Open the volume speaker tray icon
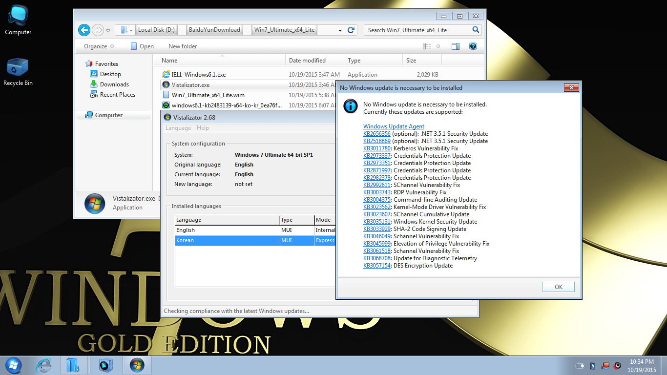This screenshot has width=667, height=375. coord(617,366)
